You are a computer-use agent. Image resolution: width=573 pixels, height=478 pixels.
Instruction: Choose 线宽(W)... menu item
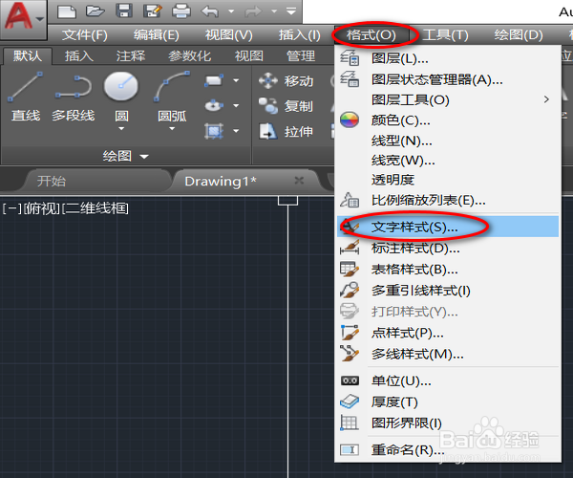[448, 161]
